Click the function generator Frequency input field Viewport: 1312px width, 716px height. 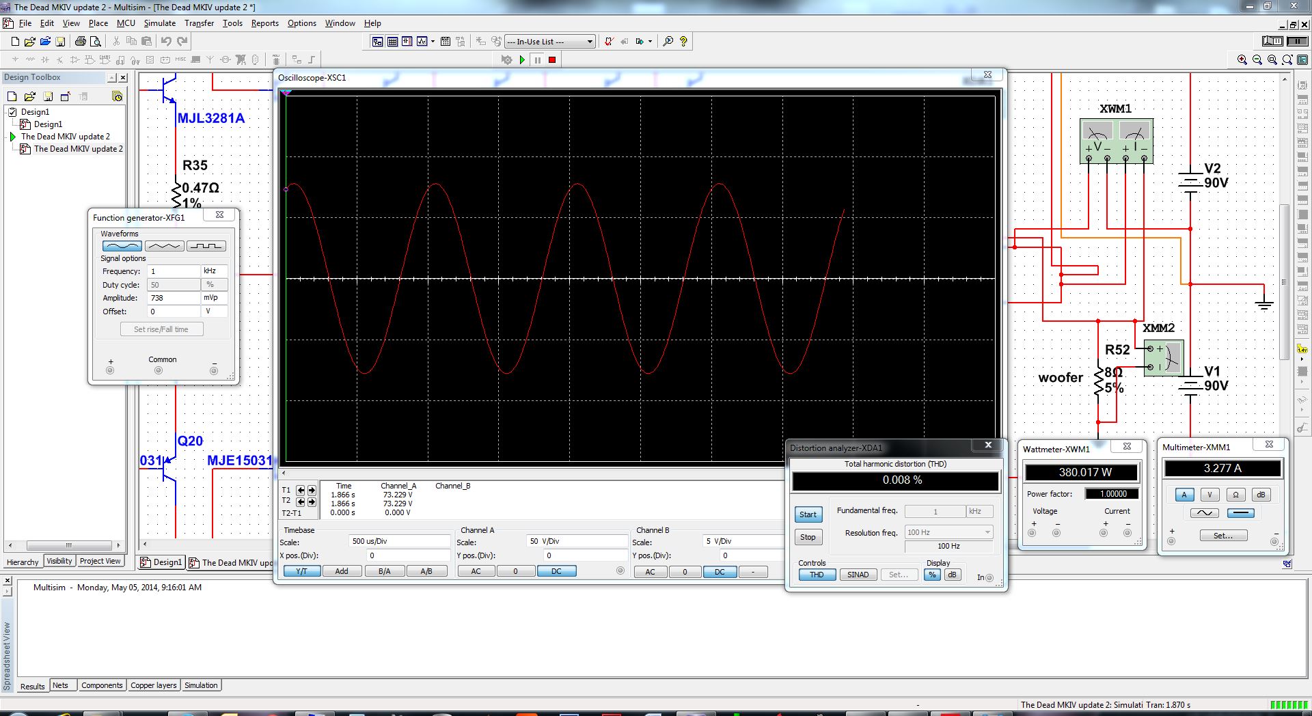174,271
